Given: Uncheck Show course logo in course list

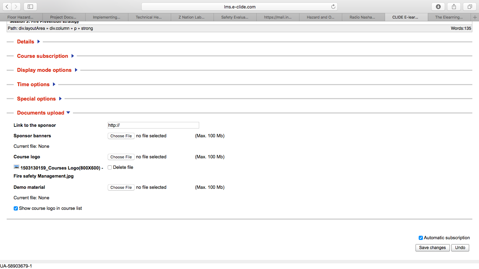Looking at the screenshot, I should point(16,208).
